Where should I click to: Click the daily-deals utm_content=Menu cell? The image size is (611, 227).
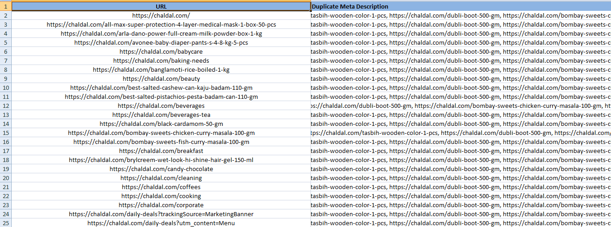pyautogui.click(x=161, y=223)
